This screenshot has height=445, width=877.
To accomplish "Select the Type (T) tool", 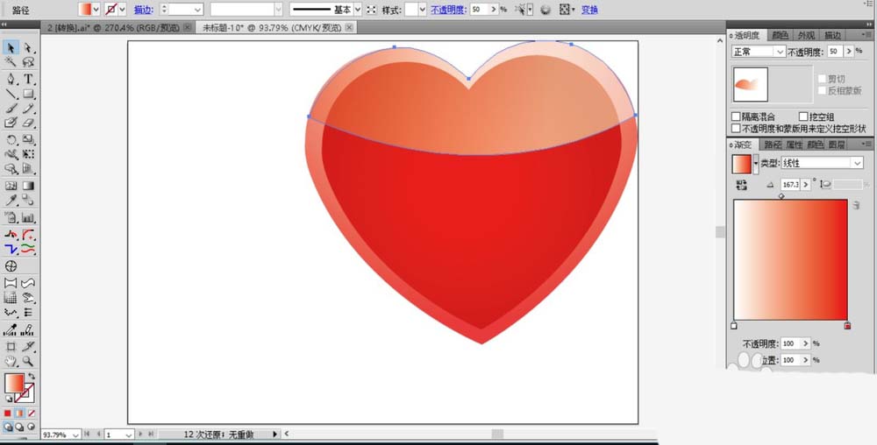I will click(x=28, y=80).
